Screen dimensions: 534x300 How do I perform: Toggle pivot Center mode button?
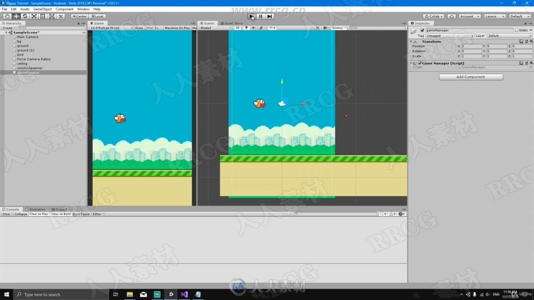(x=79, y=16)
